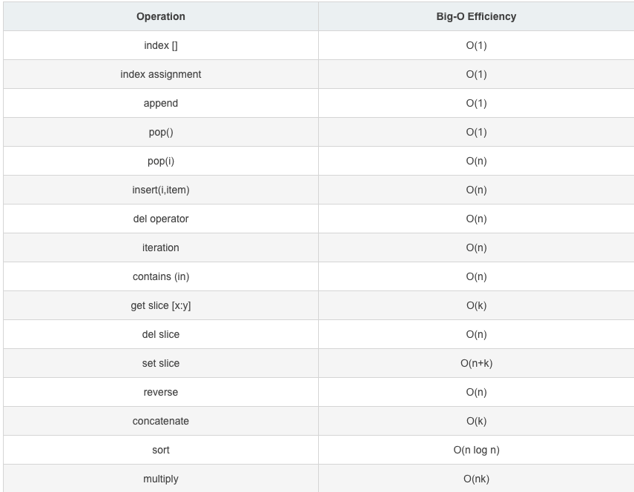634x492 pixels.
Task: Select the 'contains (in)' cell
Action: click(x=161, y=276)
